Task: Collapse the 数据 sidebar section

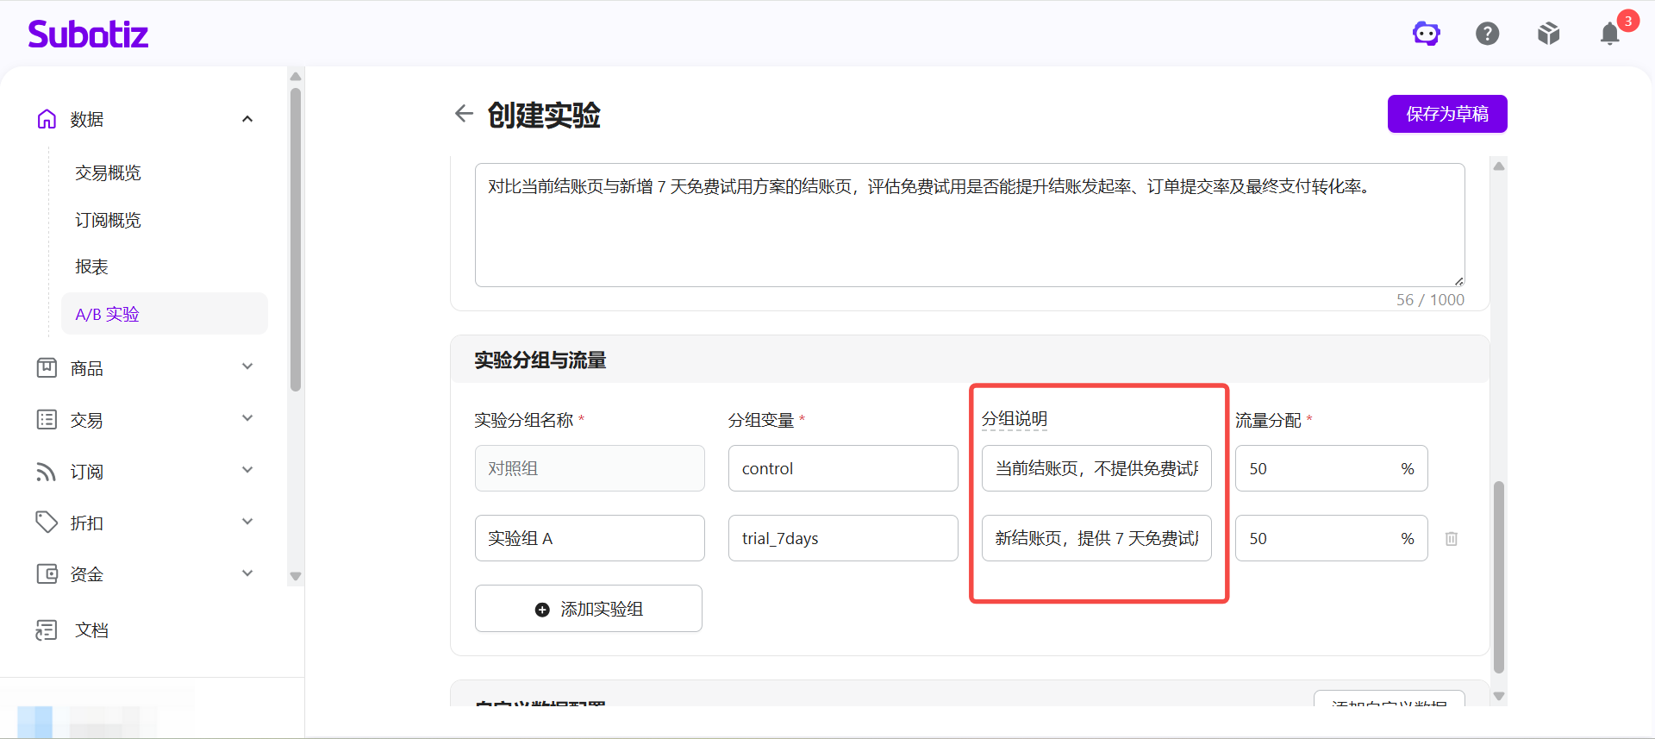Action: (247, 119)
